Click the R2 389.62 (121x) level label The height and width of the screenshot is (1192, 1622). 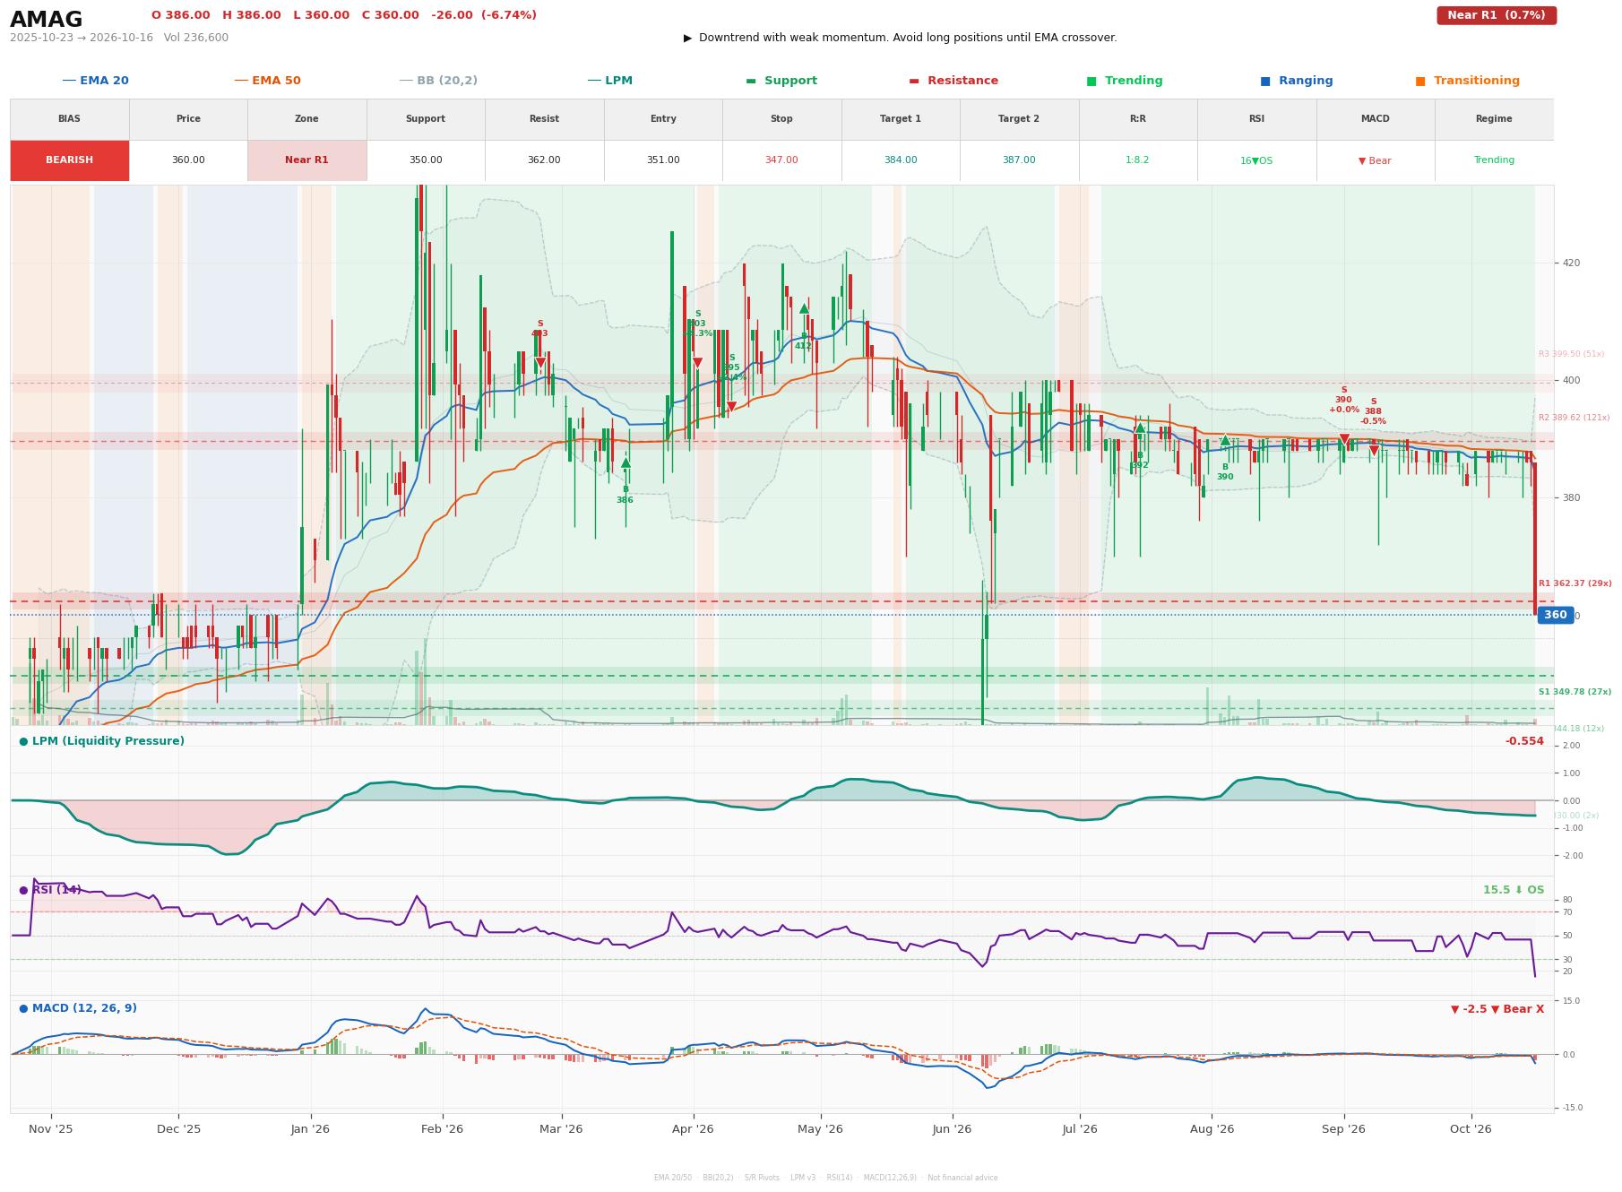click(1575, 418)
